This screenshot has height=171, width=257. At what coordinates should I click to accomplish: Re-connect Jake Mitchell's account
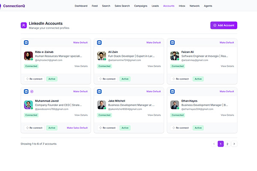point(108,128)
